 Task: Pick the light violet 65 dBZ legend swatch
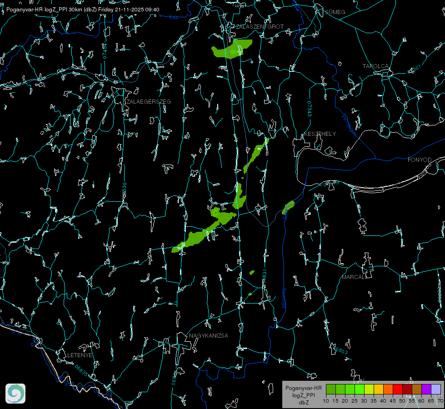[x=435, y=389]
